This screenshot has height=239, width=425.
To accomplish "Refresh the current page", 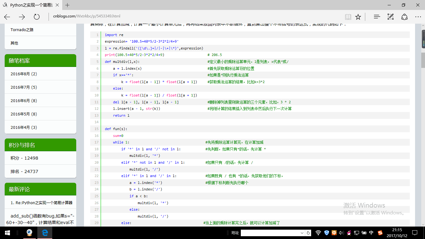I will click(37, 17).
